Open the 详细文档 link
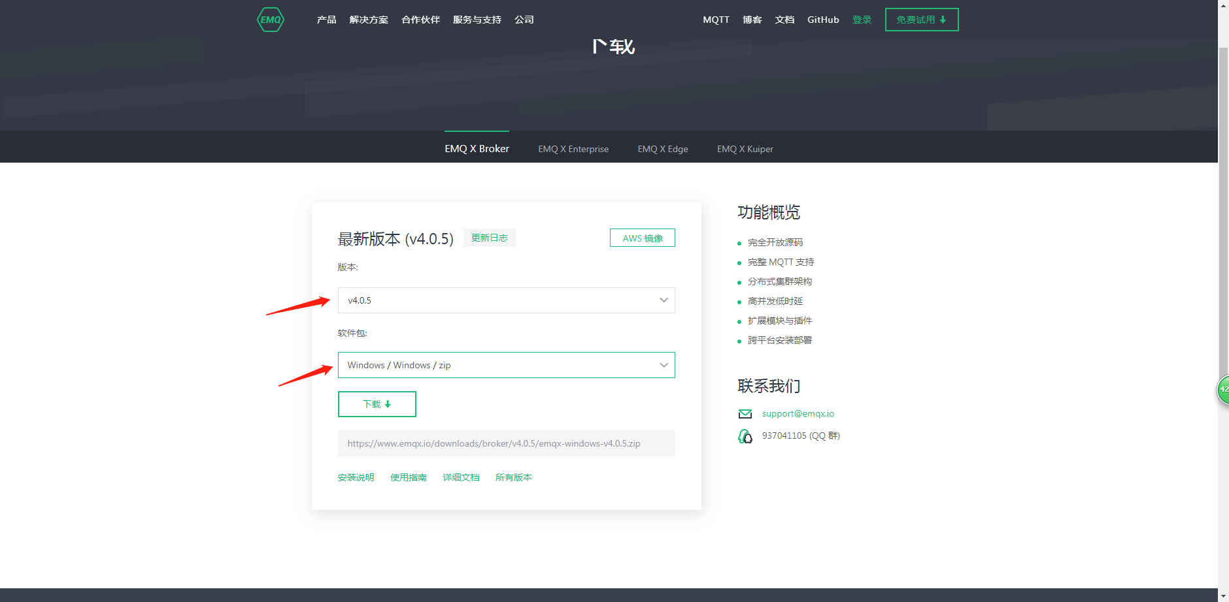The width and height of the screenshot is (1229, 602). [x=461, y=477]
